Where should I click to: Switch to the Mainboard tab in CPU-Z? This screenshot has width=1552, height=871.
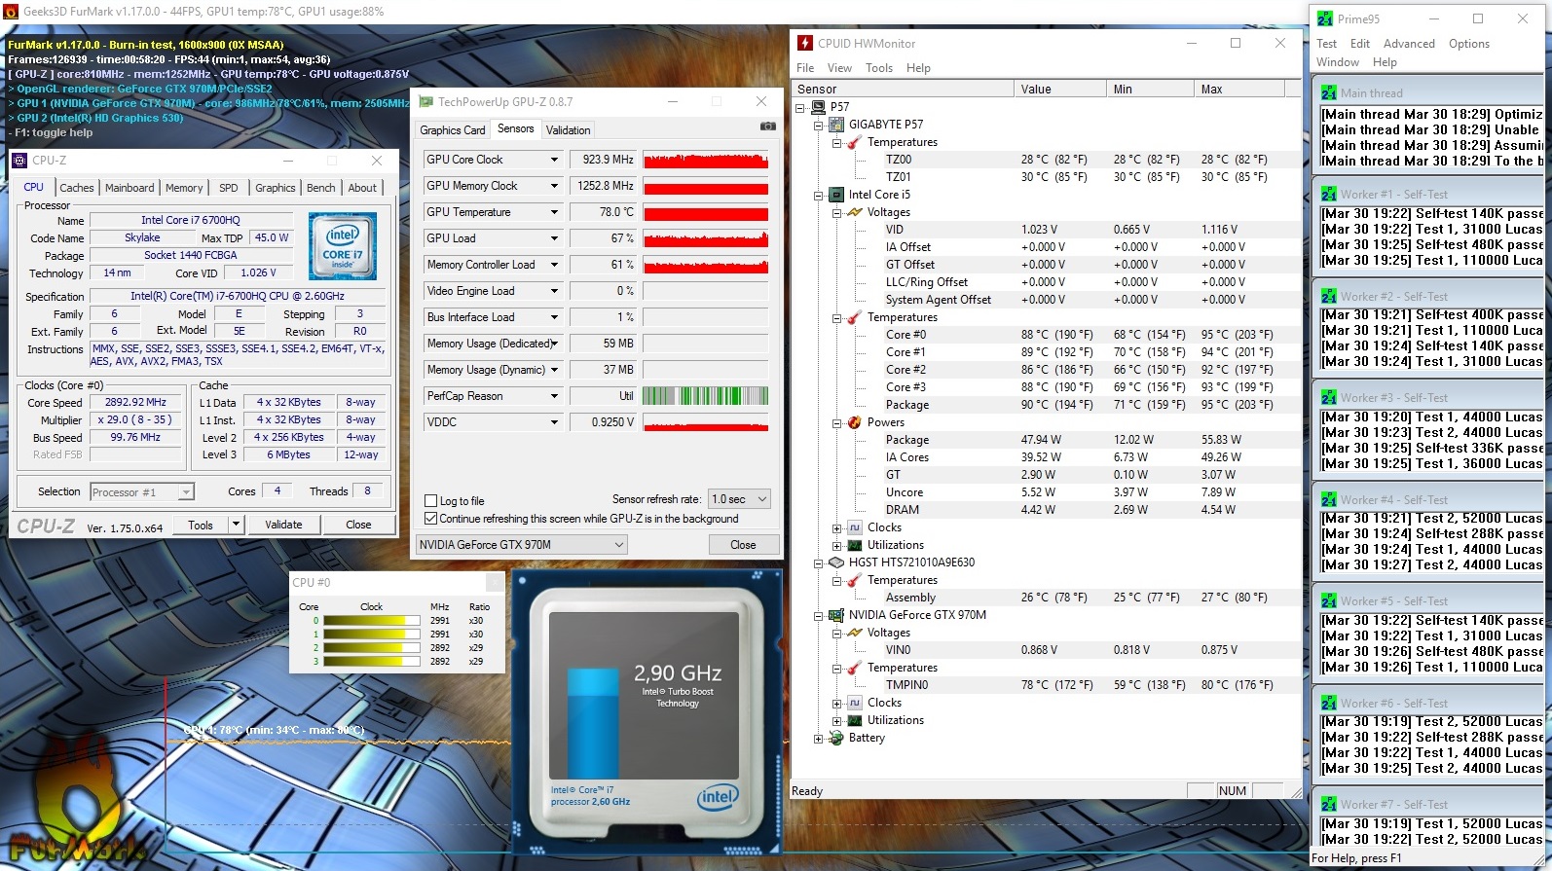click(x=129, y=188)
